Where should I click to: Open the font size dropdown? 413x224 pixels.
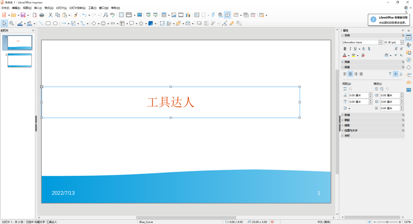click(x=402, y=42)
